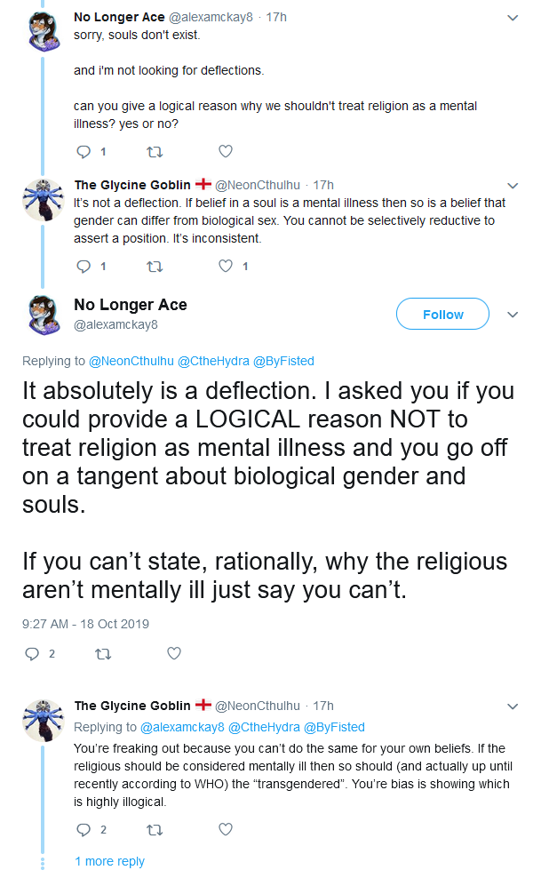Like the main "absolutely is a deflection" tweet
Image resolution: width=541 pixels, height=878 pixels.
174,653
